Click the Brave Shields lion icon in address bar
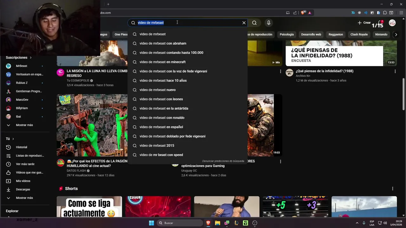 coord(303,13)
